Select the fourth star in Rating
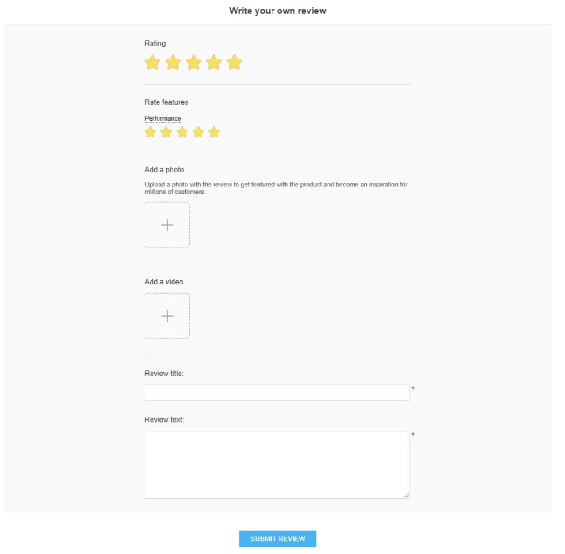Image resolution: width=565 pixels, height=554 pixels. pyautogui.click(x=214, y=63)
